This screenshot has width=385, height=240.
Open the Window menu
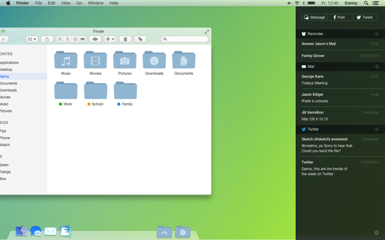[96, 3]
